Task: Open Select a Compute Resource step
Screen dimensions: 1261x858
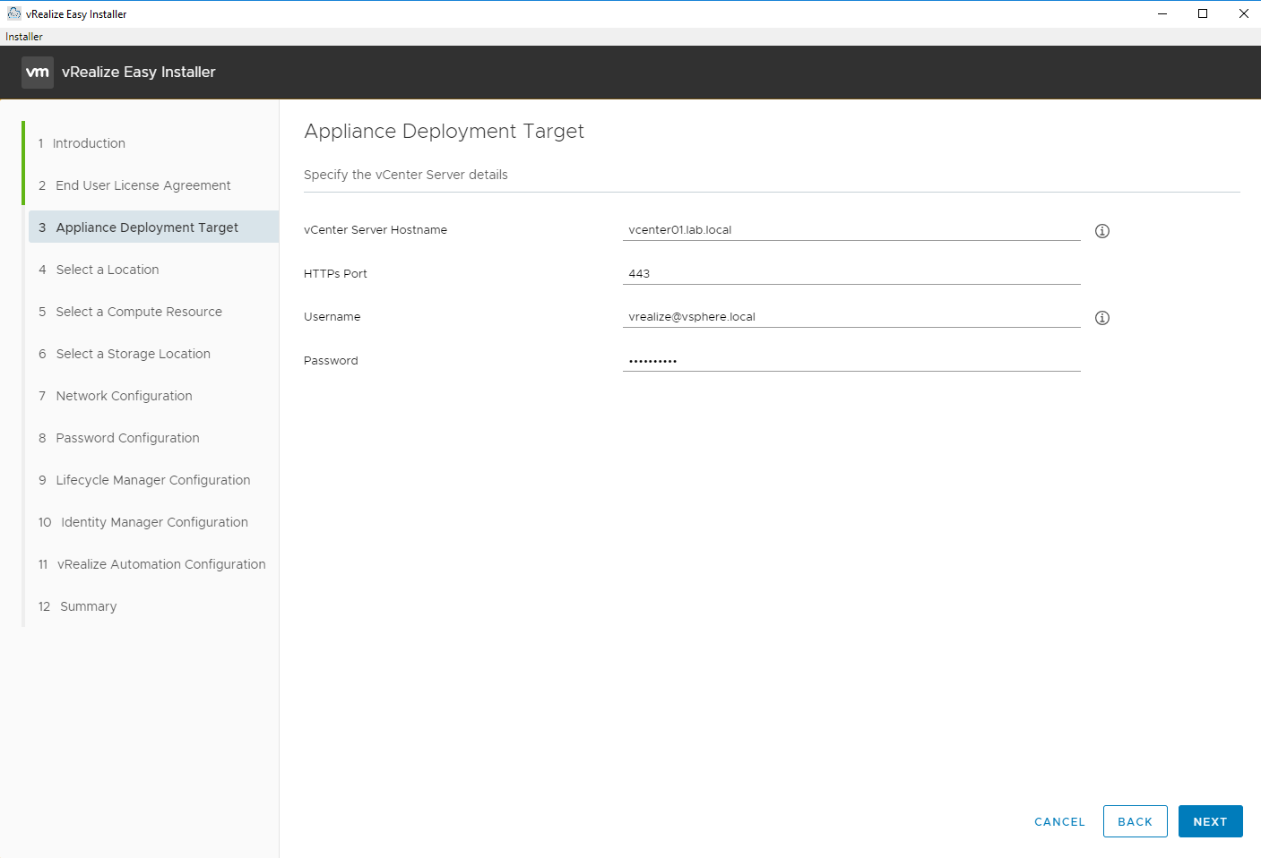Action: click(x=152, y=312)
